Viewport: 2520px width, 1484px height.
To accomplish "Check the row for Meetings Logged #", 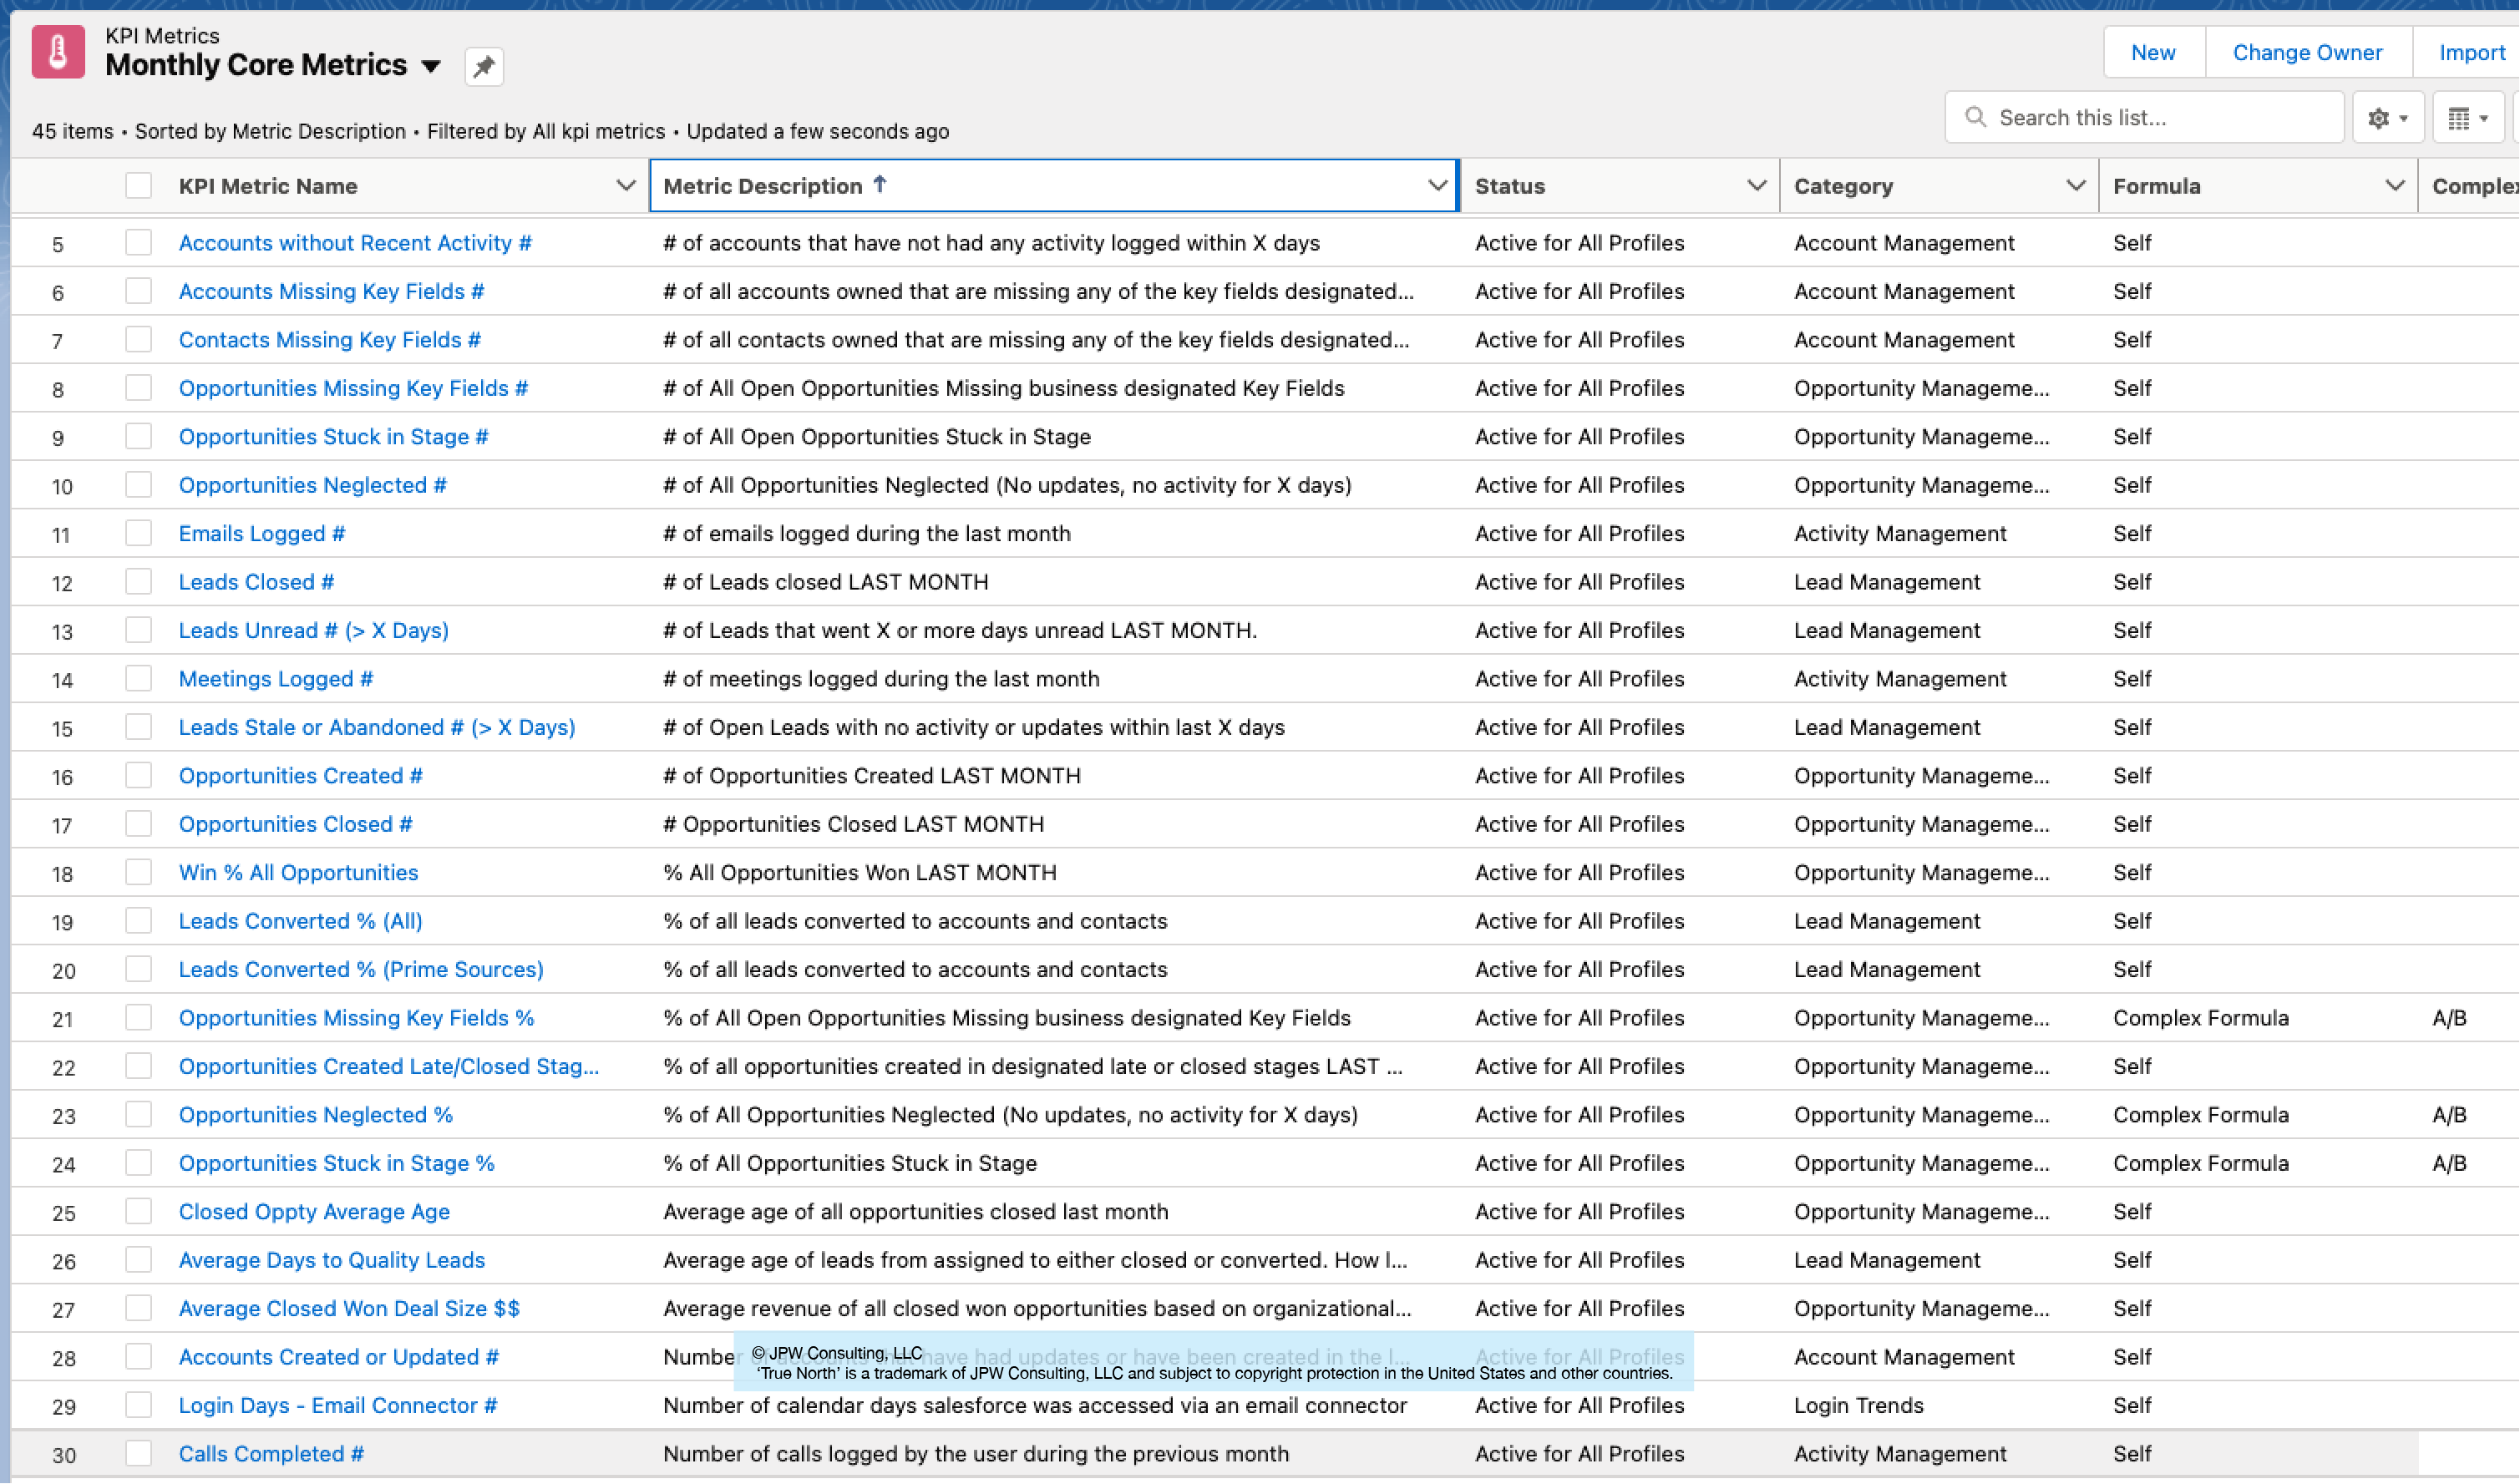I will tap(139, 679).
